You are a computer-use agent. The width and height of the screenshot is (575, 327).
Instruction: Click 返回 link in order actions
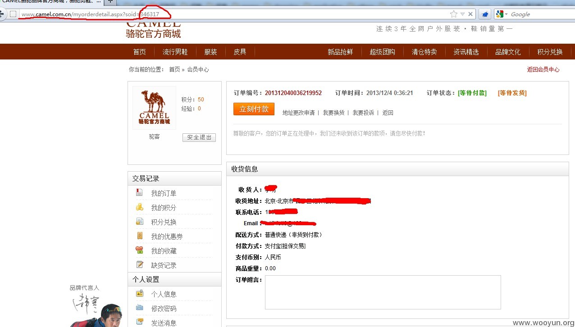pyautogui.click(x=388, y=113)
